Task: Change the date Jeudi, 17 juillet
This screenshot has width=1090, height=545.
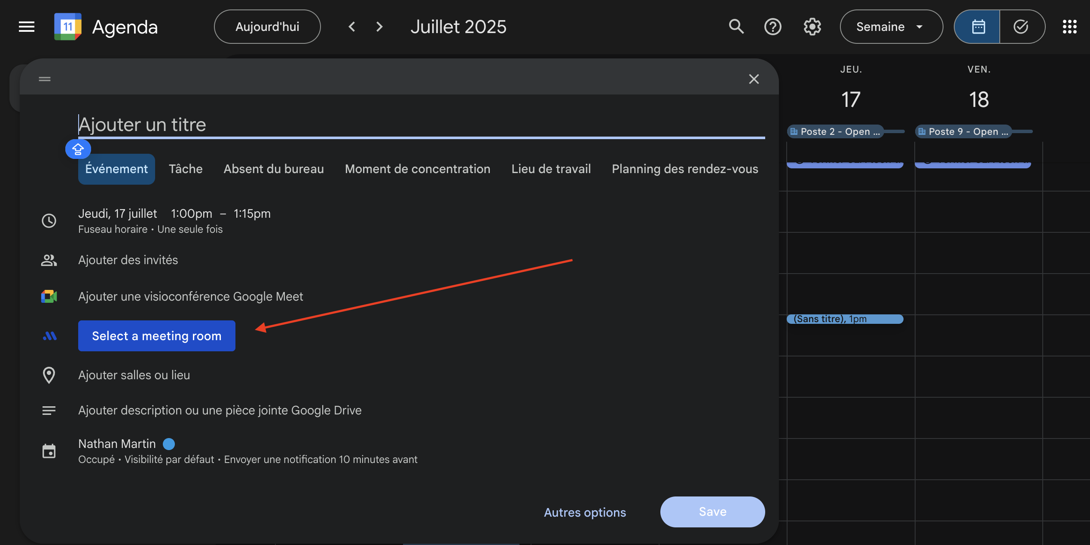Action: [x=118, y=213]
